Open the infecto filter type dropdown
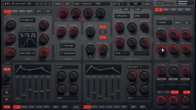 (122, 16)
